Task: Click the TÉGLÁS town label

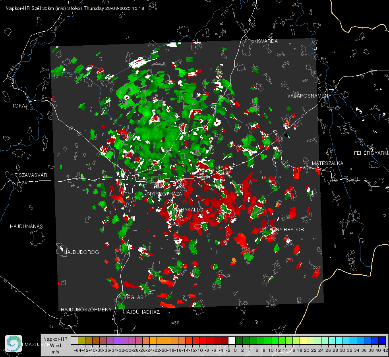Action: pos(134,297)
